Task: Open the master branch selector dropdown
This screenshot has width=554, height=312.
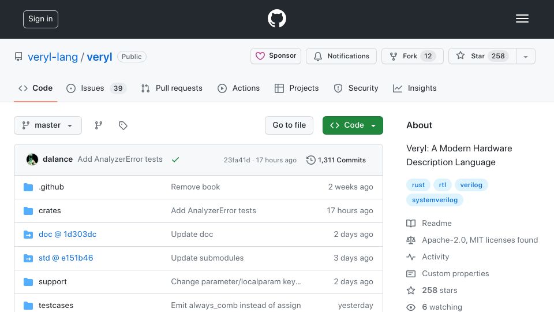Action: click(48, 125)
